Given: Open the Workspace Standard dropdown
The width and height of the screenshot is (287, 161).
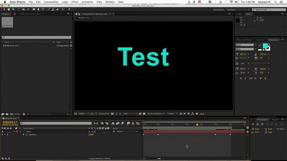Looking at the screenshot, I should (x=238, y=10).
